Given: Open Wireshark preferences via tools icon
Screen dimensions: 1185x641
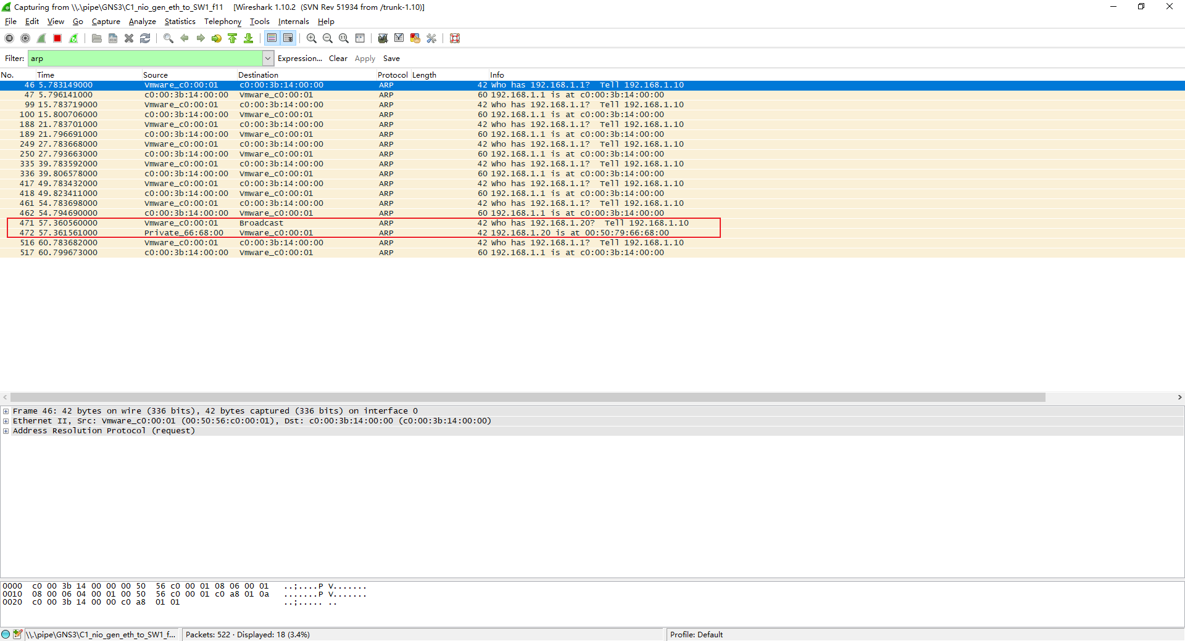Looking at the screenshot, I should tap(431, 38).
